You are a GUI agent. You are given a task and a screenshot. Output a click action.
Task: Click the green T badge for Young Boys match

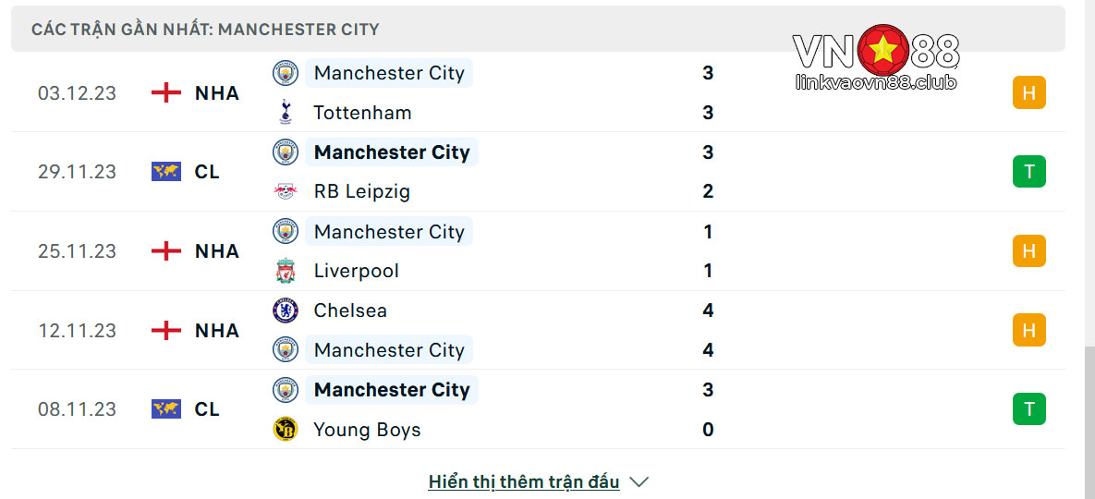(x=1028, y=409)
